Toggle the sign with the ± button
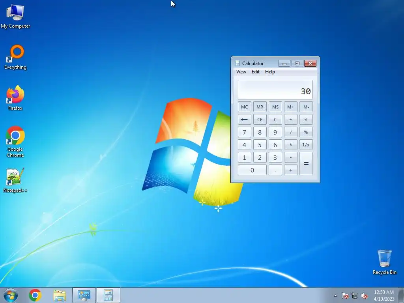 (291, 120)
